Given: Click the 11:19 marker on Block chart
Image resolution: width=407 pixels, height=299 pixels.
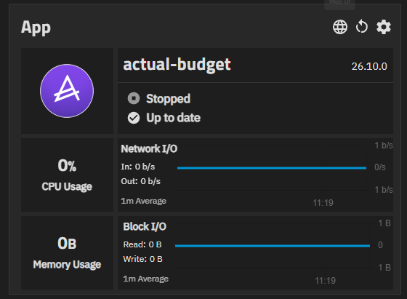Looking at the screenshot, I should click(326, 281).
